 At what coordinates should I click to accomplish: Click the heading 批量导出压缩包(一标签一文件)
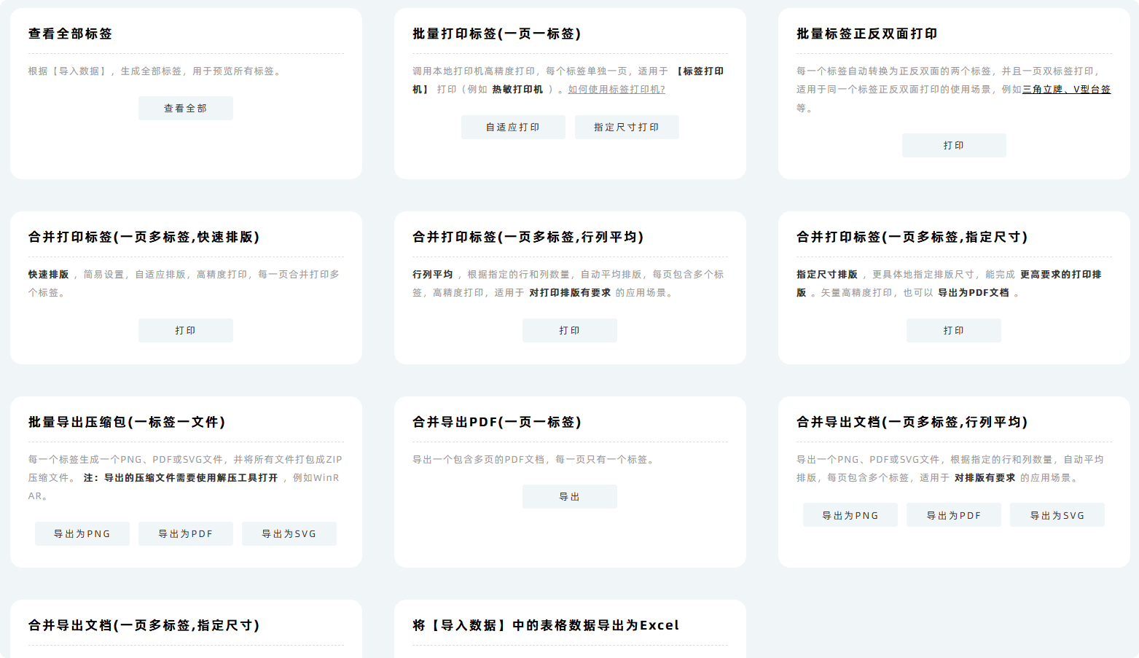point(127,422)
